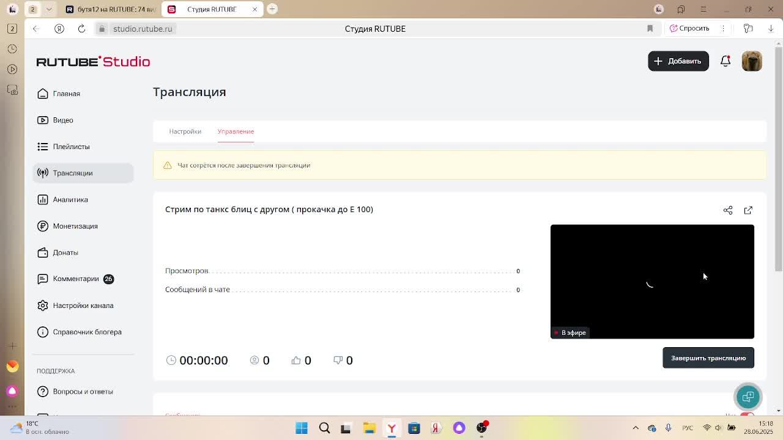The height and width of the screenshot is (440, 783).
Task: Click the Спросить assistant button
Action: pos(689,28)
